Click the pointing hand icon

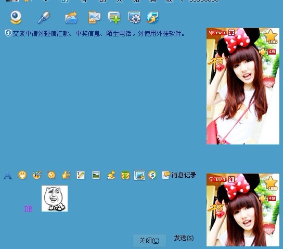click(66, 175)
